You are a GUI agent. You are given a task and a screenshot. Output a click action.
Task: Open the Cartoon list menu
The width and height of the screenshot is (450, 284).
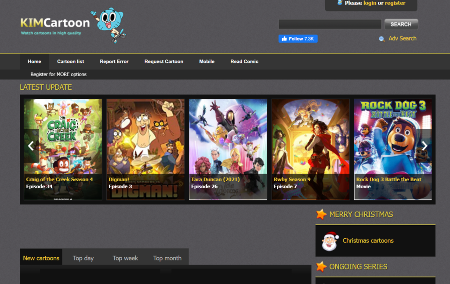[x=71, y=62]
